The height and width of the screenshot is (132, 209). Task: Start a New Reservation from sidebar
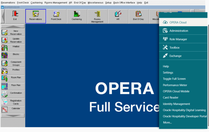tap(13, 33)
